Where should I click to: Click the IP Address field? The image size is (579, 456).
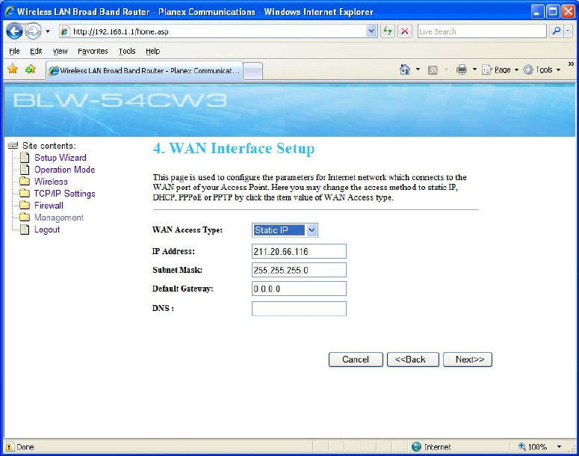pyautogui.click(x=299, y=251)
